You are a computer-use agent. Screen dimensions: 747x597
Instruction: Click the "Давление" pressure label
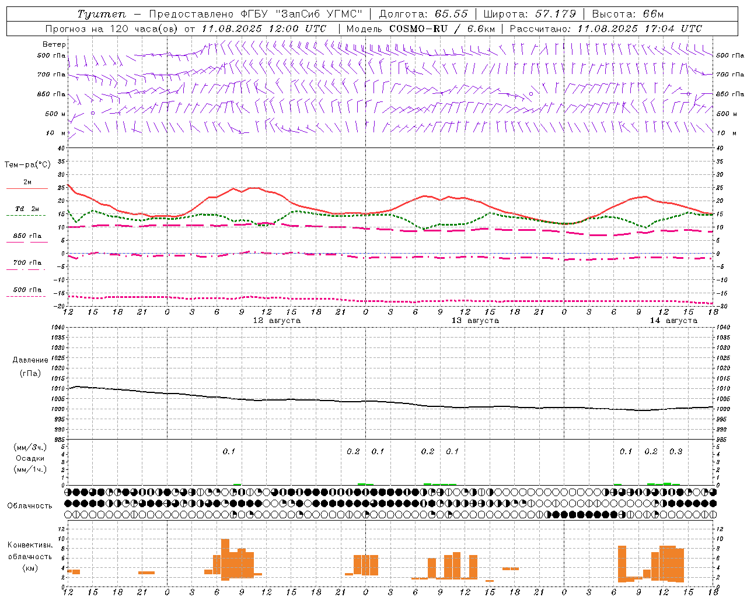[30, 360]
